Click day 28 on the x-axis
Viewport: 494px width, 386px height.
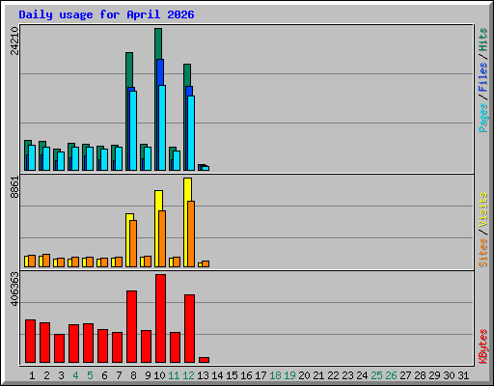(420, 375)
